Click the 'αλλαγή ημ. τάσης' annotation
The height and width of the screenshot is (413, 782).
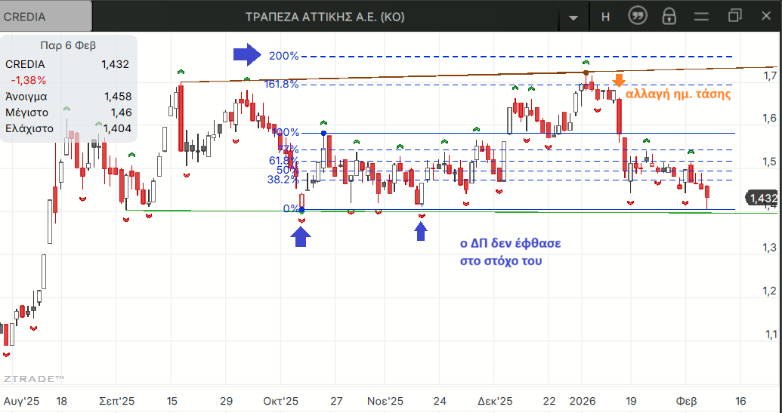[x=678, y=95]
